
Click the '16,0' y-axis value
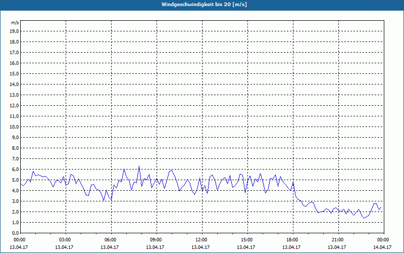click(15, 63)
